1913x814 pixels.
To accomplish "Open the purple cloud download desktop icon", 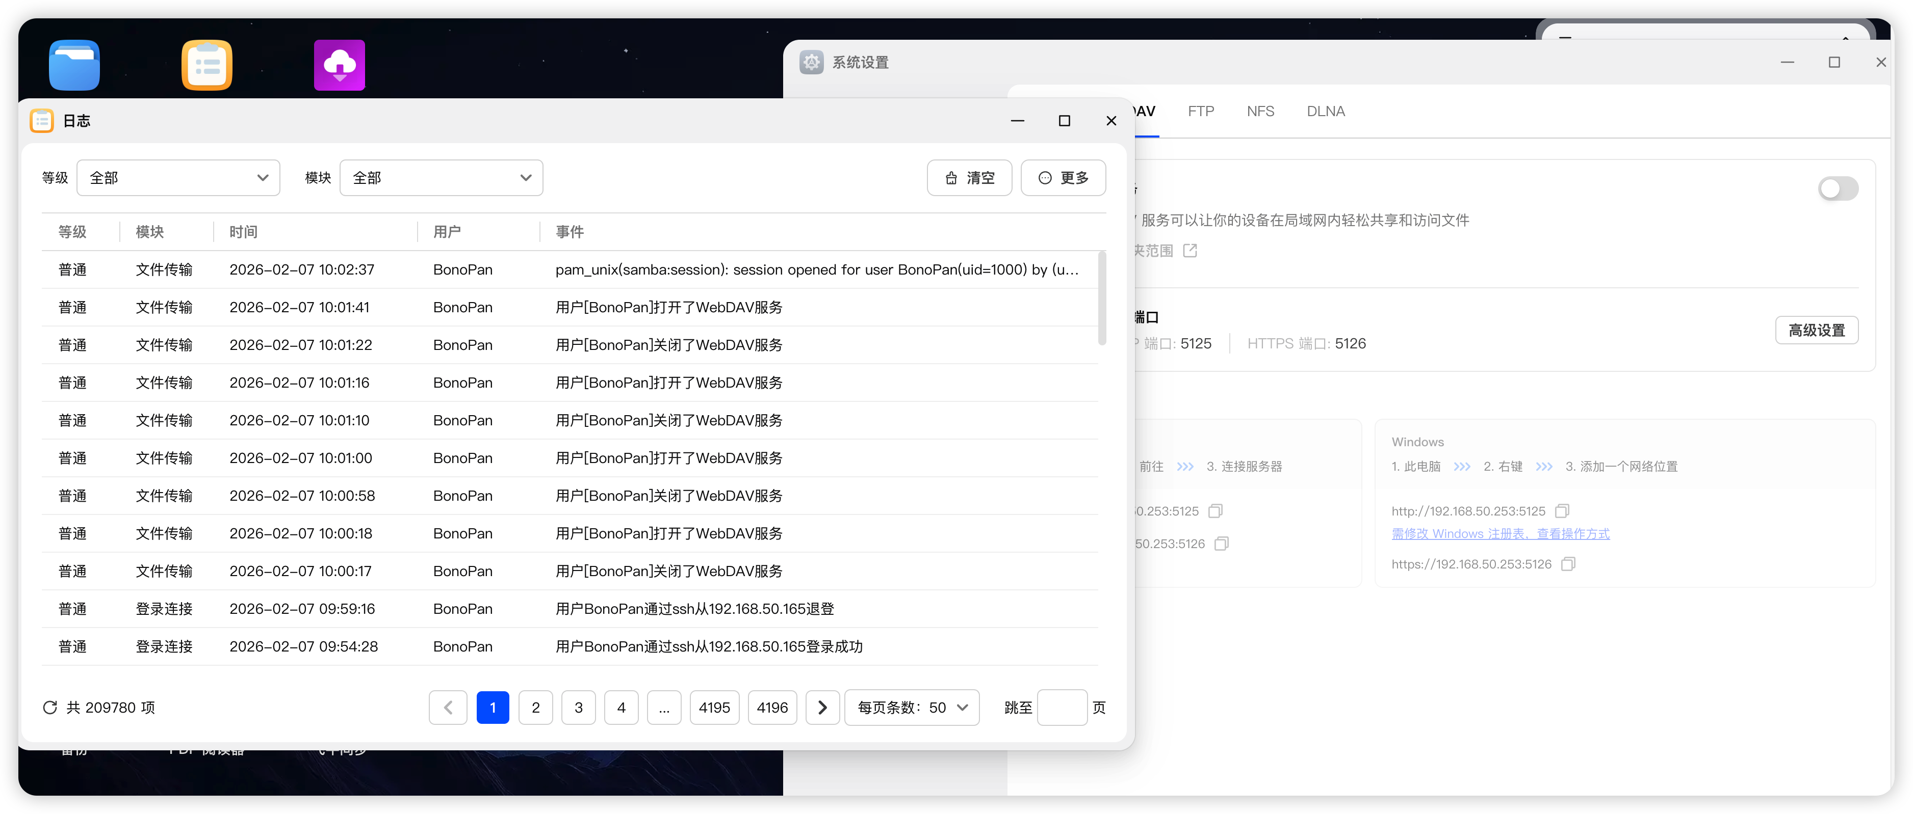I will [x=340, y=65].
